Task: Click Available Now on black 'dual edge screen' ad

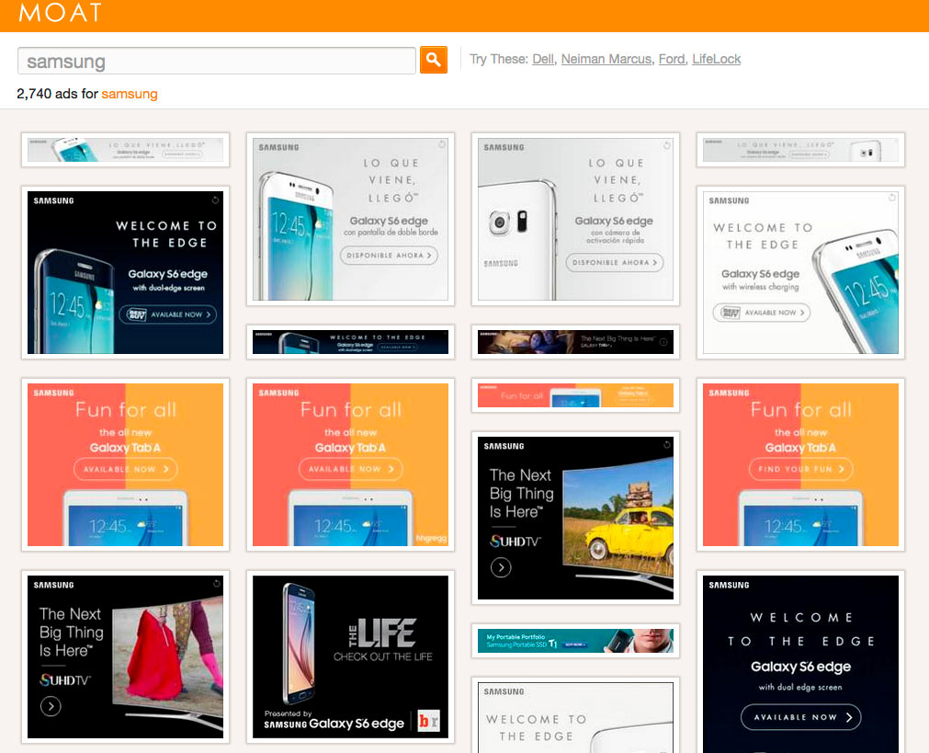Action: 801,717
